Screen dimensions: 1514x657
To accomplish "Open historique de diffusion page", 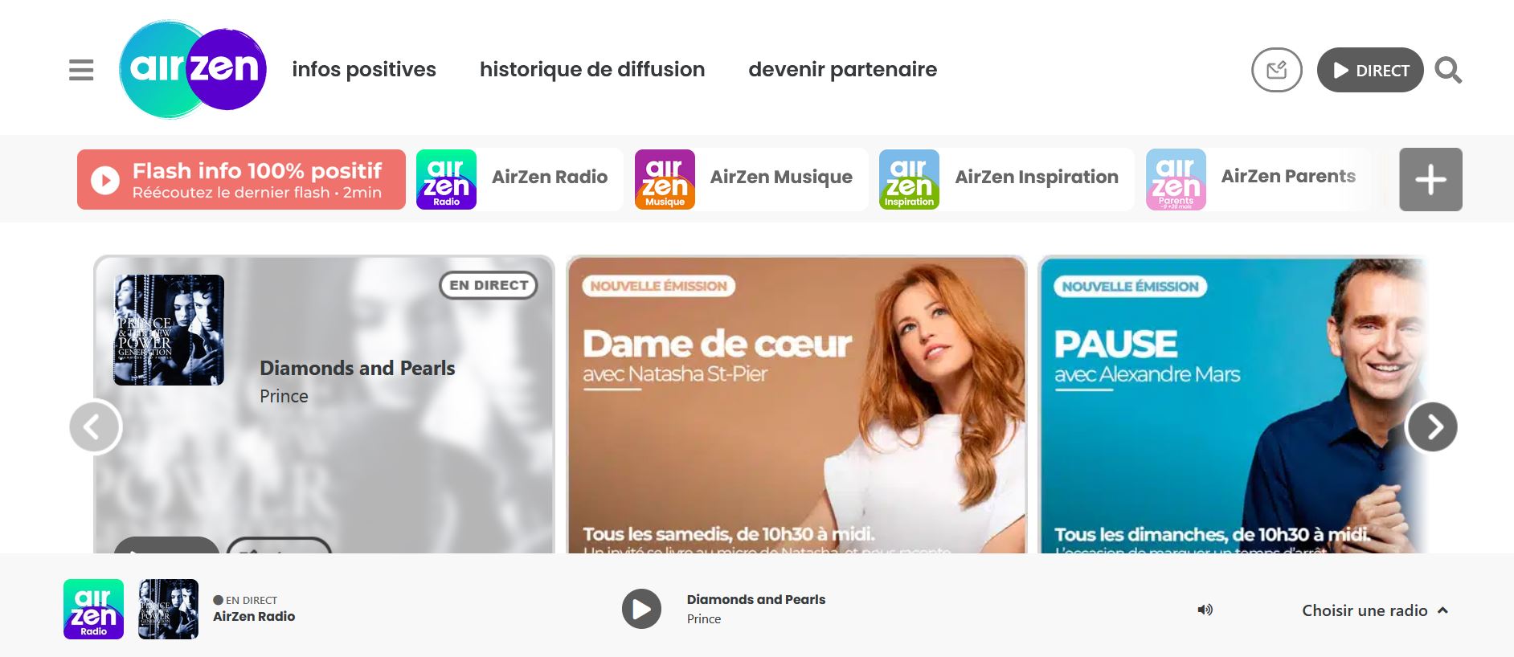I will coord(592,70).
